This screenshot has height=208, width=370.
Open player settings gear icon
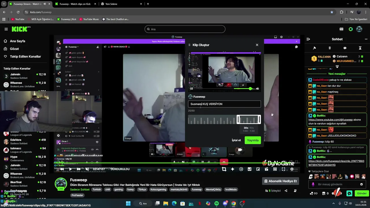point(292,169)
